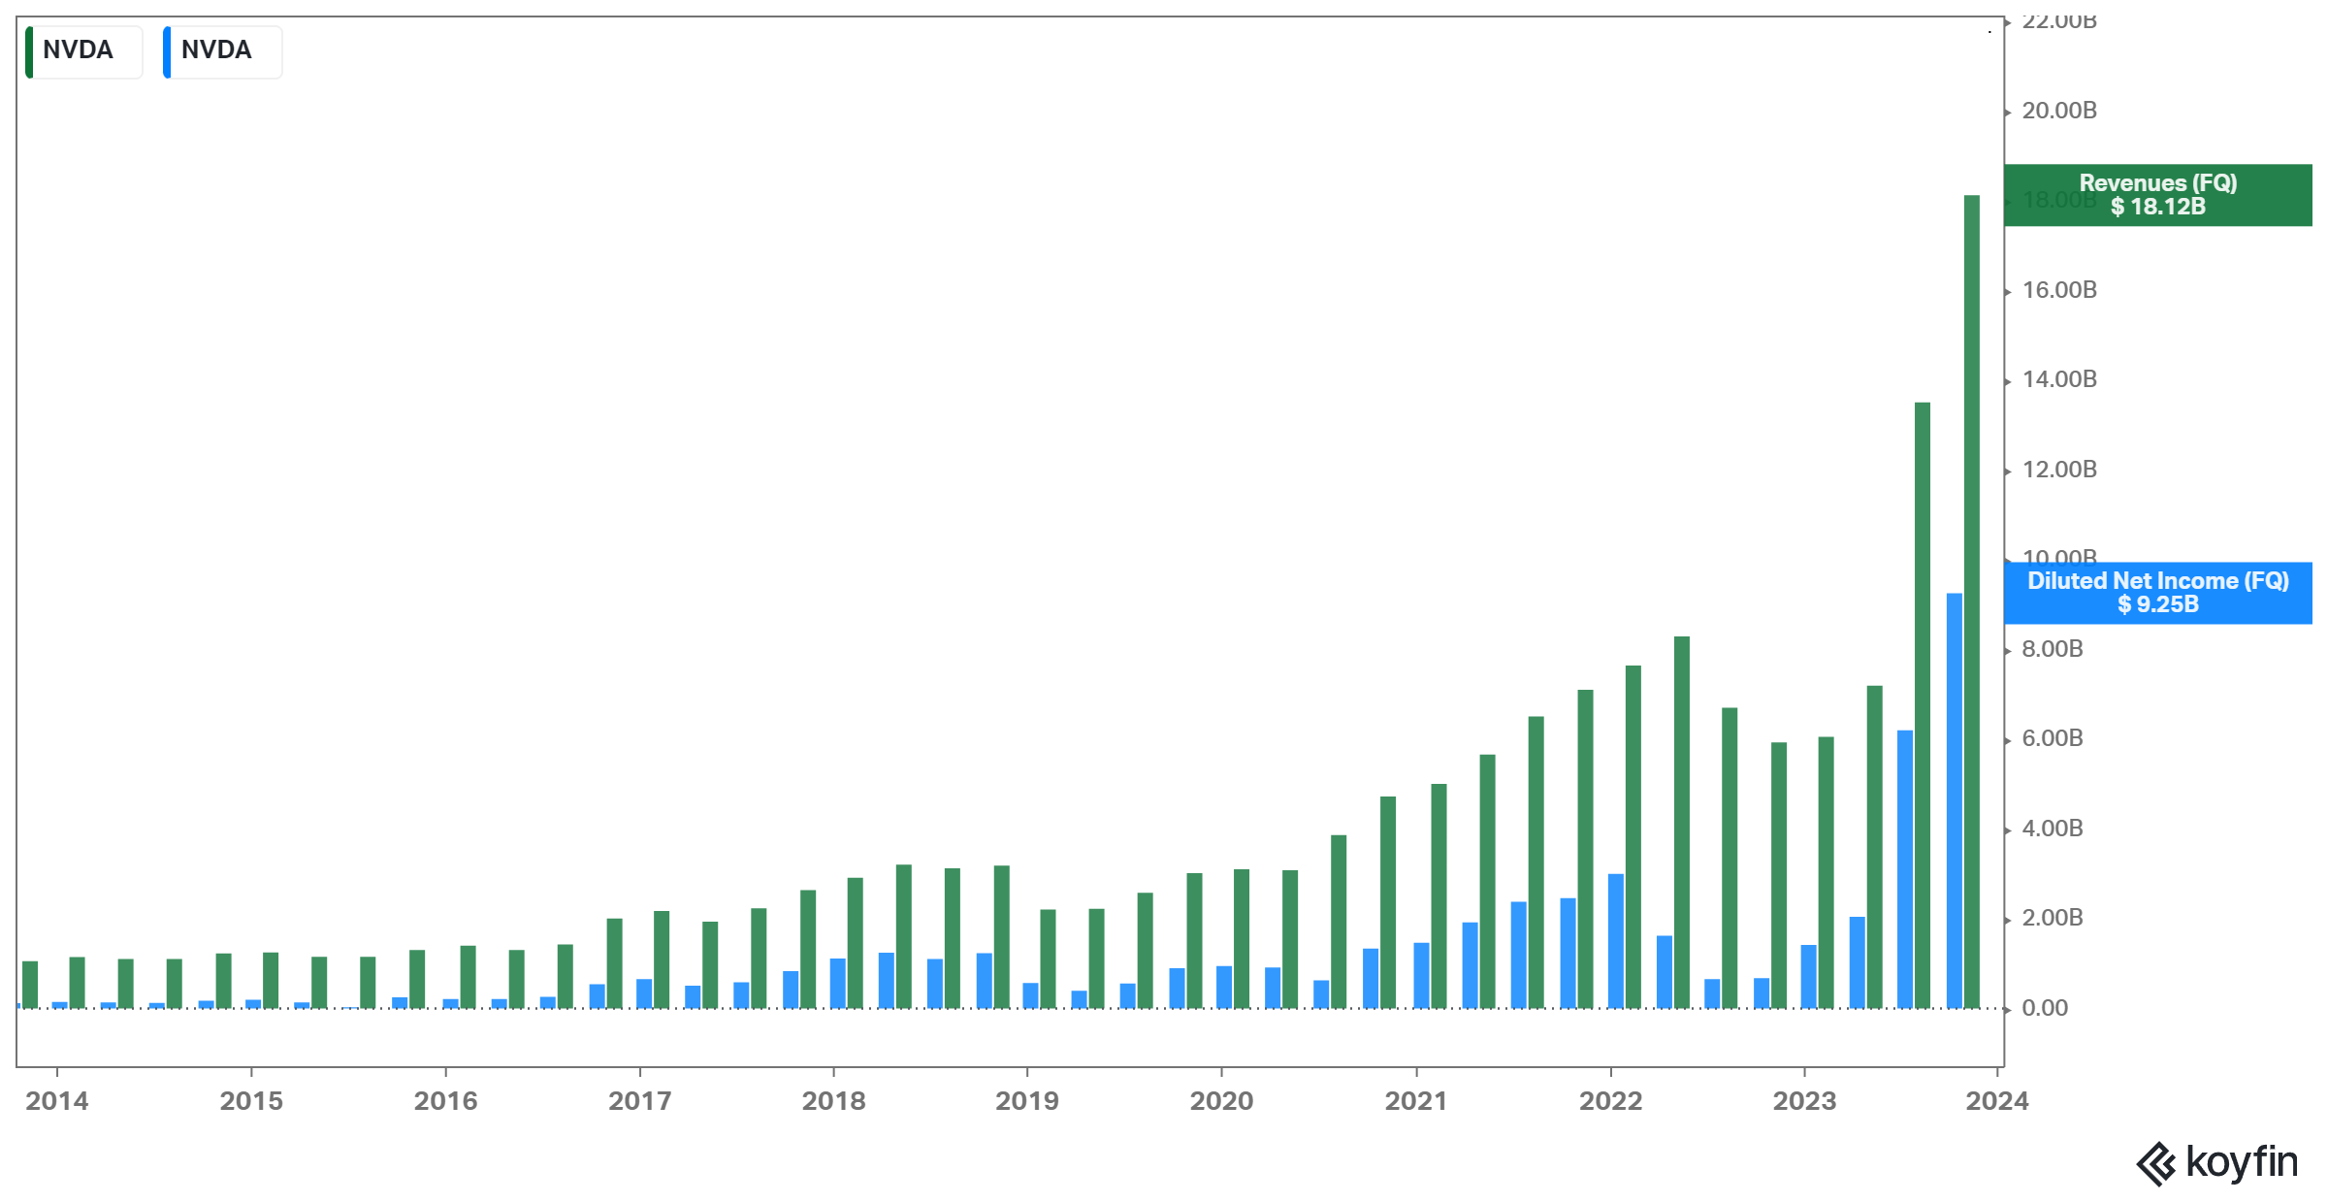2328x1203 pixels.
Task: Click the 14.00B y-axis tick label
Action: (2058, 379)
